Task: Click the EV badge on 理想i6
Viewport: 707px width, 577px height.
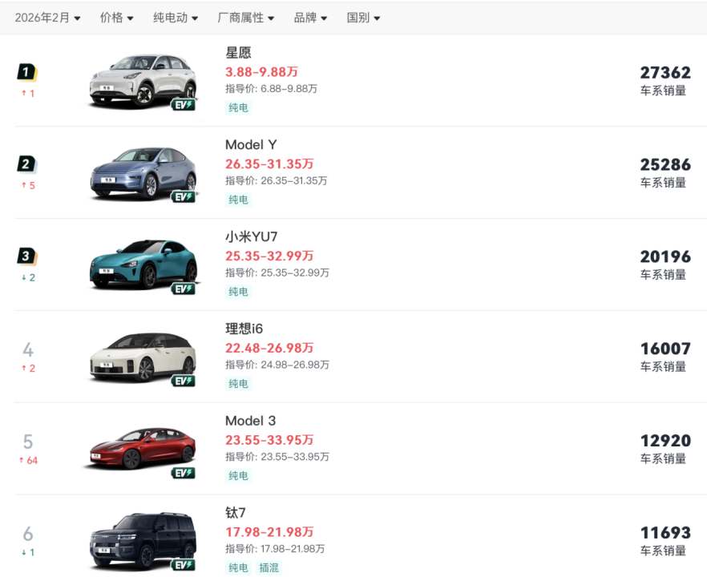Action: (x=183, y=381)
